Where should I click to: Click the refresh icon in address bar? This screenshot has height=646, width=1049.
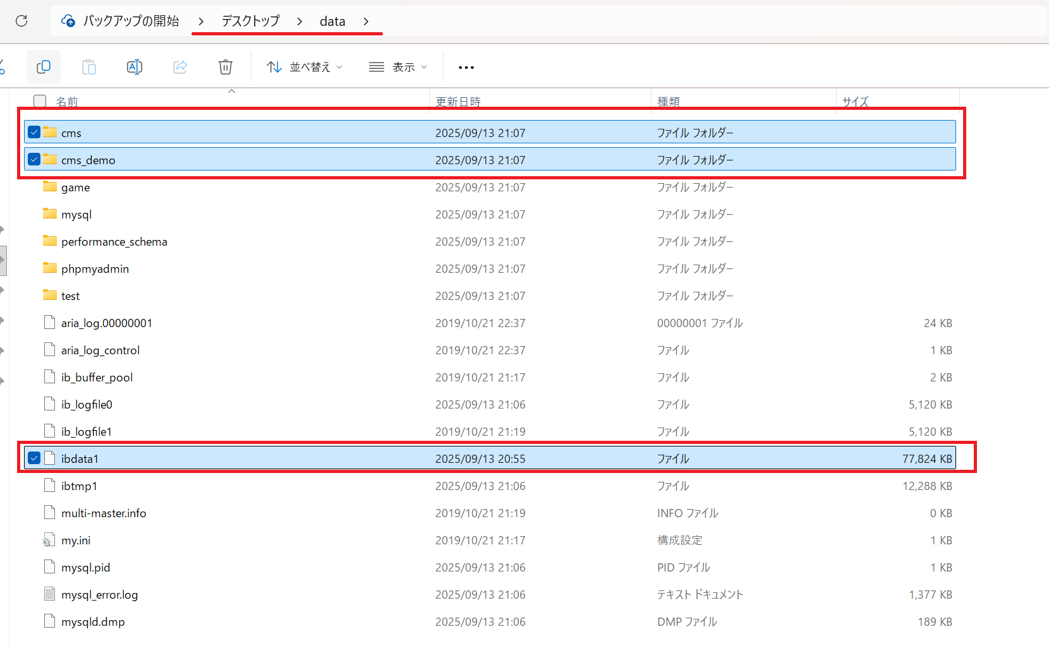(21, 21)
